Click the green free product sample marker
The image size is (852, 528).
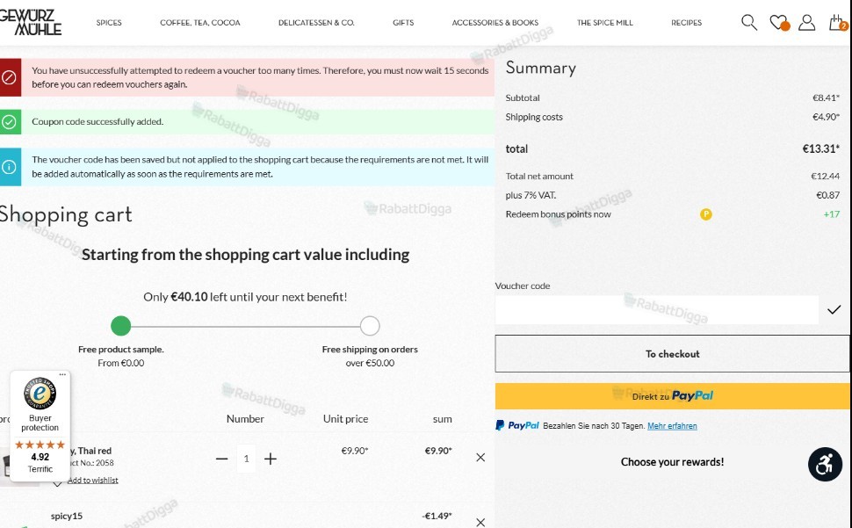click(120, 326)
